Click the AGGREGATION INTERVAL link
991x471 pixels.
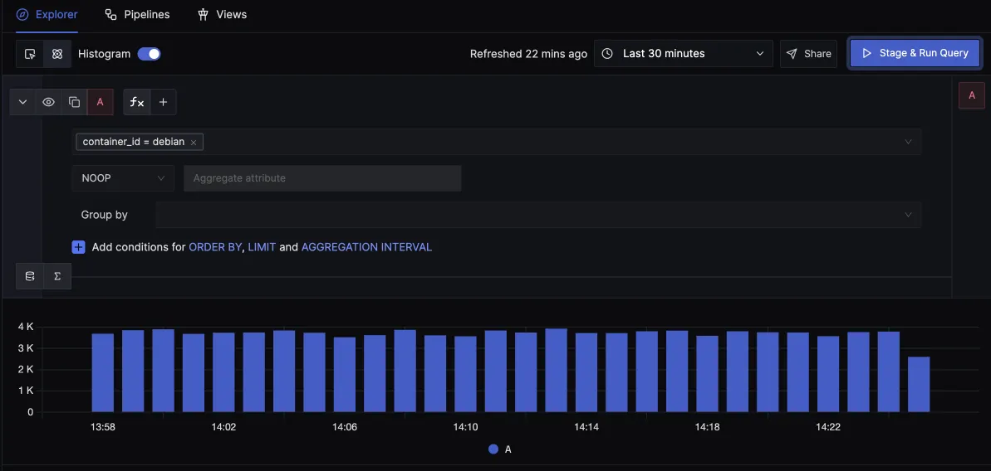tap(366, 247)
